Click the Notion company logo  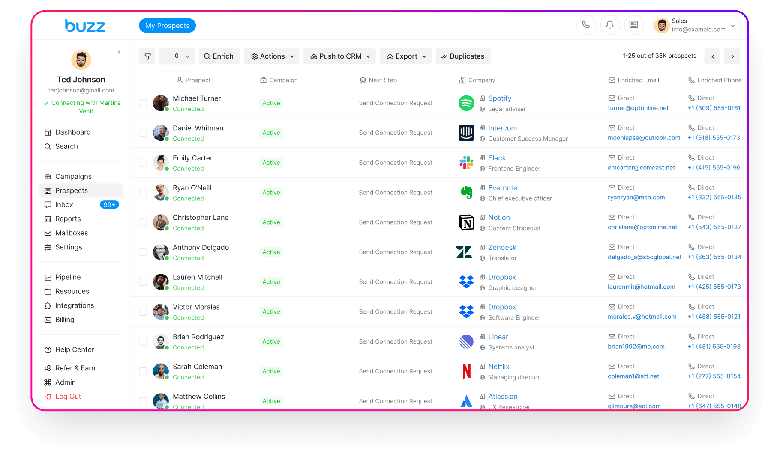466,222
